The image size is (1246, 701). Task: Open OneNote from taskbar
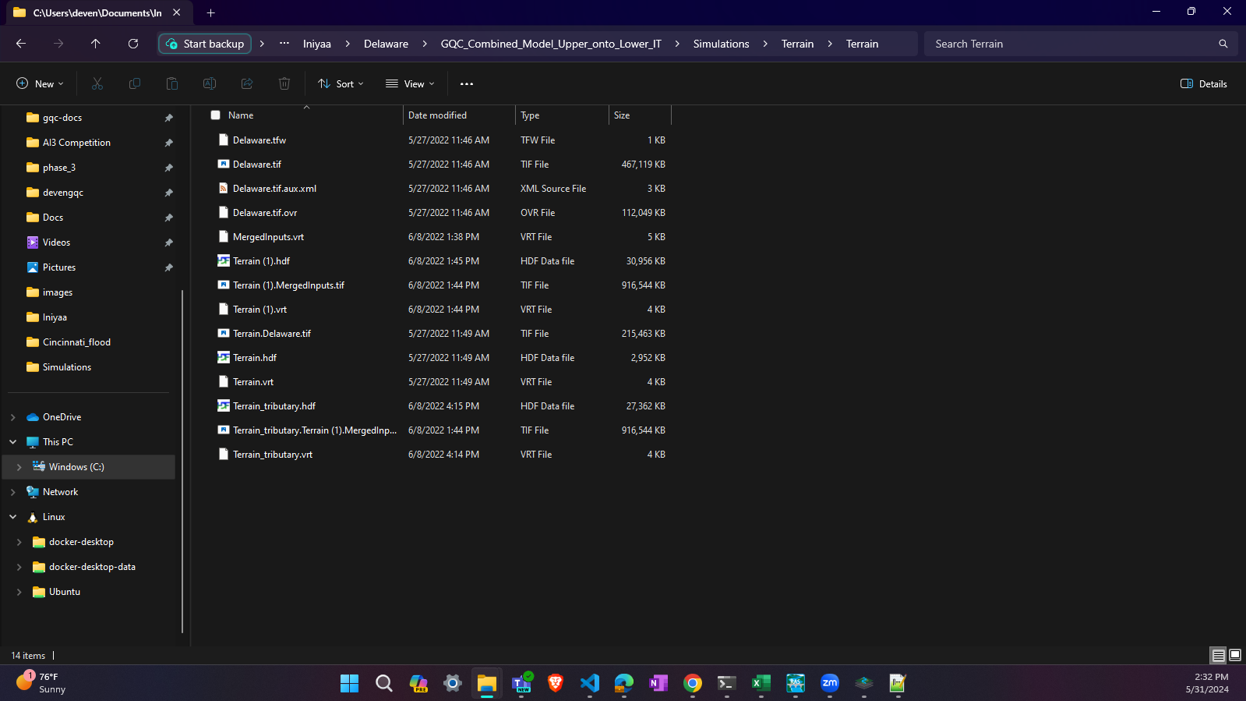[x=658, y=683]
